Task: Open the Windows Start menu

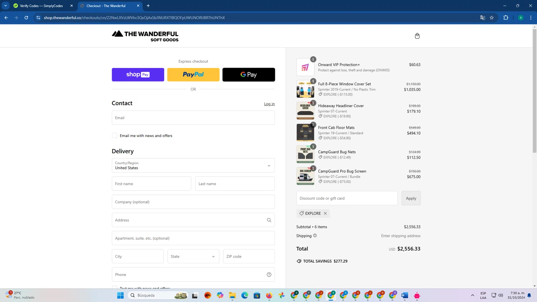Action: pos(120,295)
